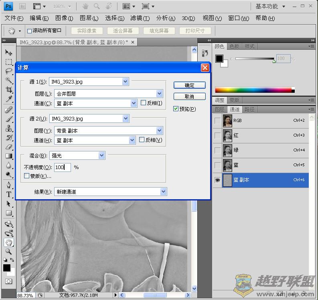Image resolution: width=318 pixels, height=300 pixels.
Task: Uncheck the 预览(P) preview checkbox
Action: 176,109
